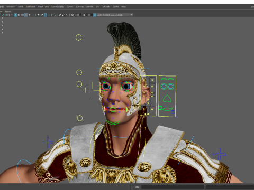Click the view transform dropdown arrow

click(131, 15)
